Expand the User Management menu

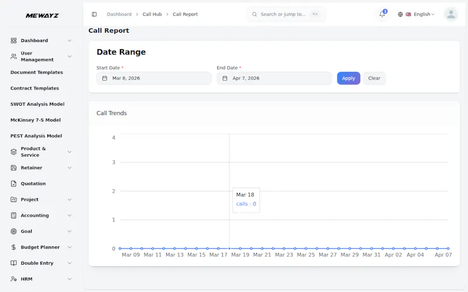(x=41, y=56)
